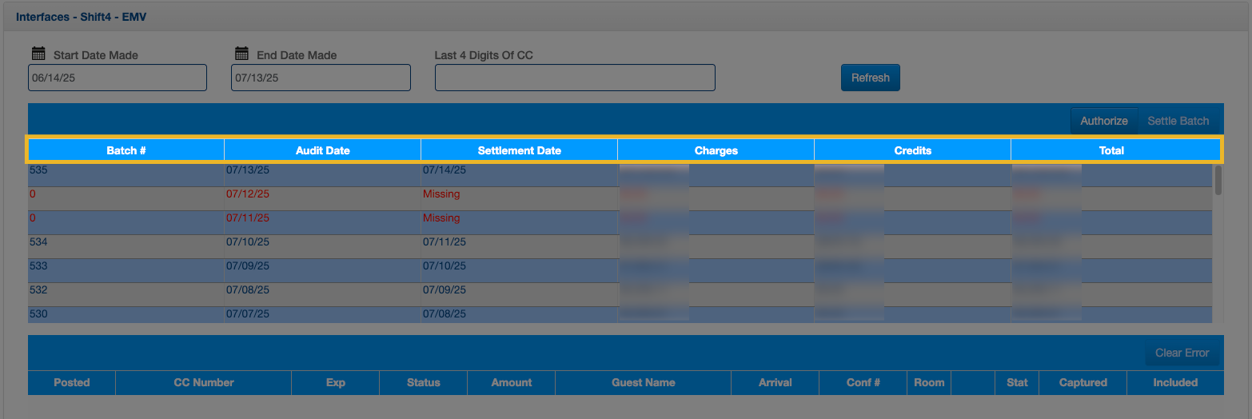Click the Total column header

pyautogui.click(x=1111, y=150)
